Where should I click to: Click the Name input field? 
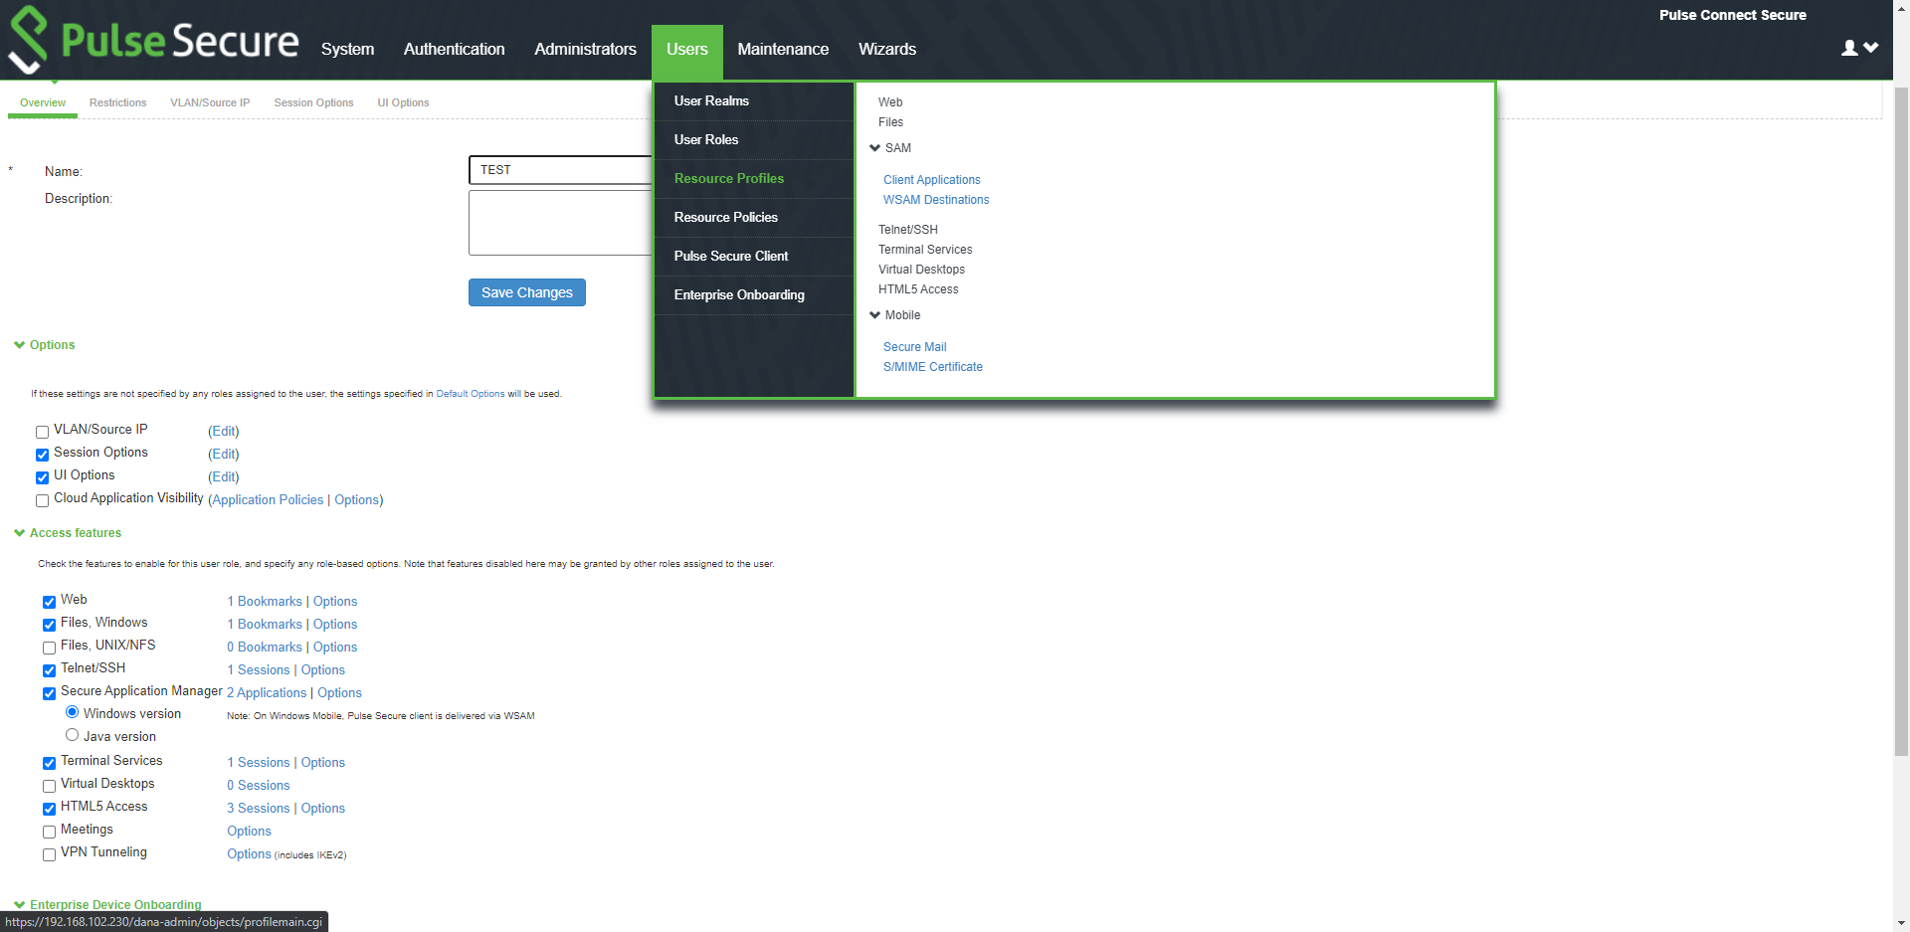coord(560,170)
